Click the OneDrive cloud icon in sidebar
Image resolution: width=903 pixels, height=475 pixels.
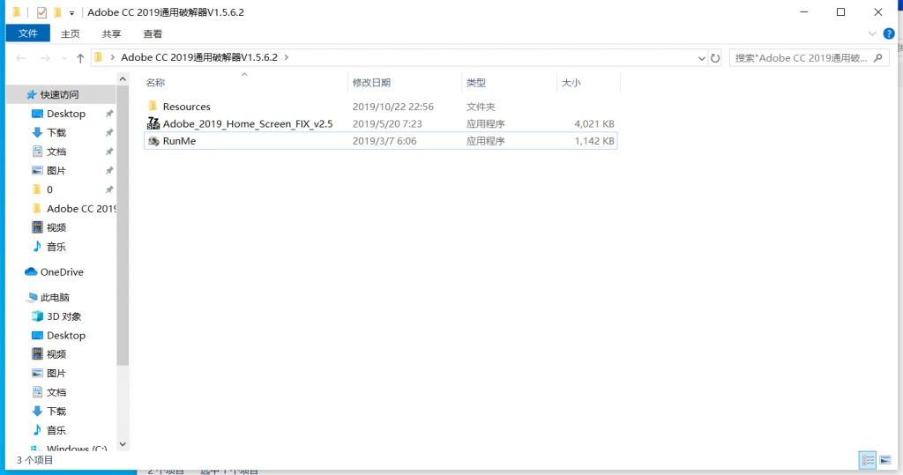pyautogui.click(x=31, y=272)
